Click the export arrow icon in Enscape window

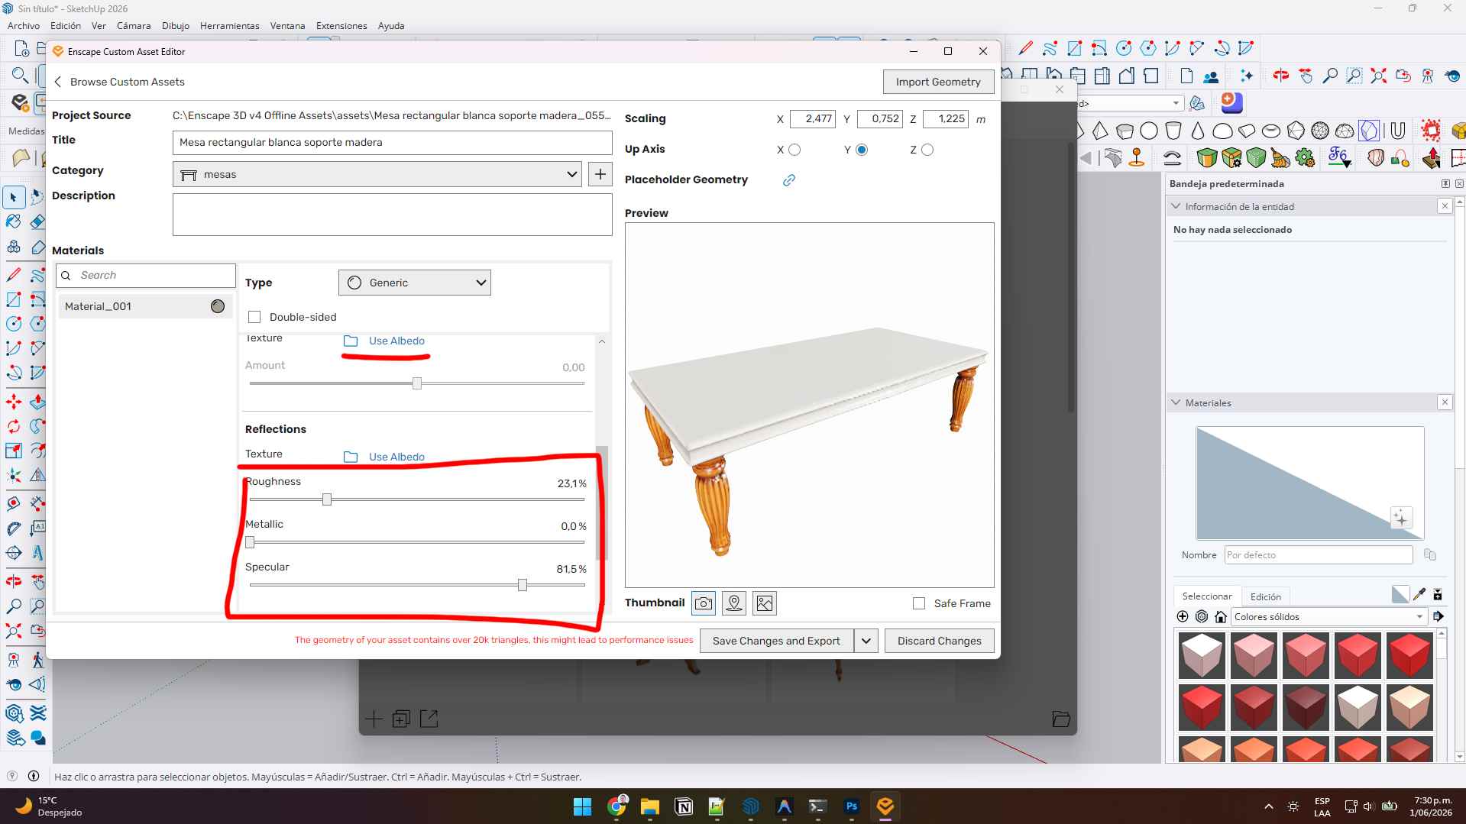pyautogui.click(x=429, y=719)
